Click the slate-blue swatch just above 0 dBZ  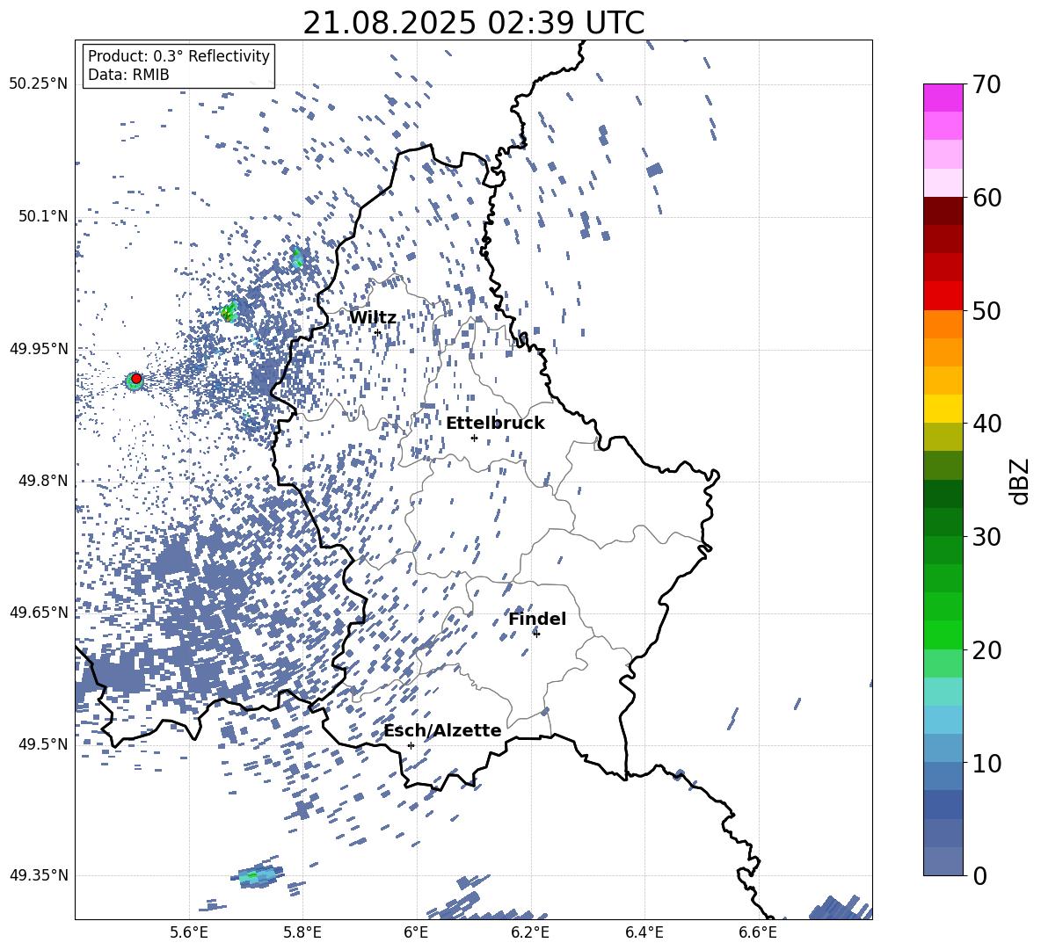click(943, 861)
